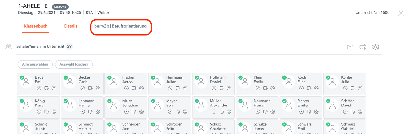This screenshot has height=134, width=409.
Task: Toggle green checkmark on Köhler Julia
Action: click(328, 78)
